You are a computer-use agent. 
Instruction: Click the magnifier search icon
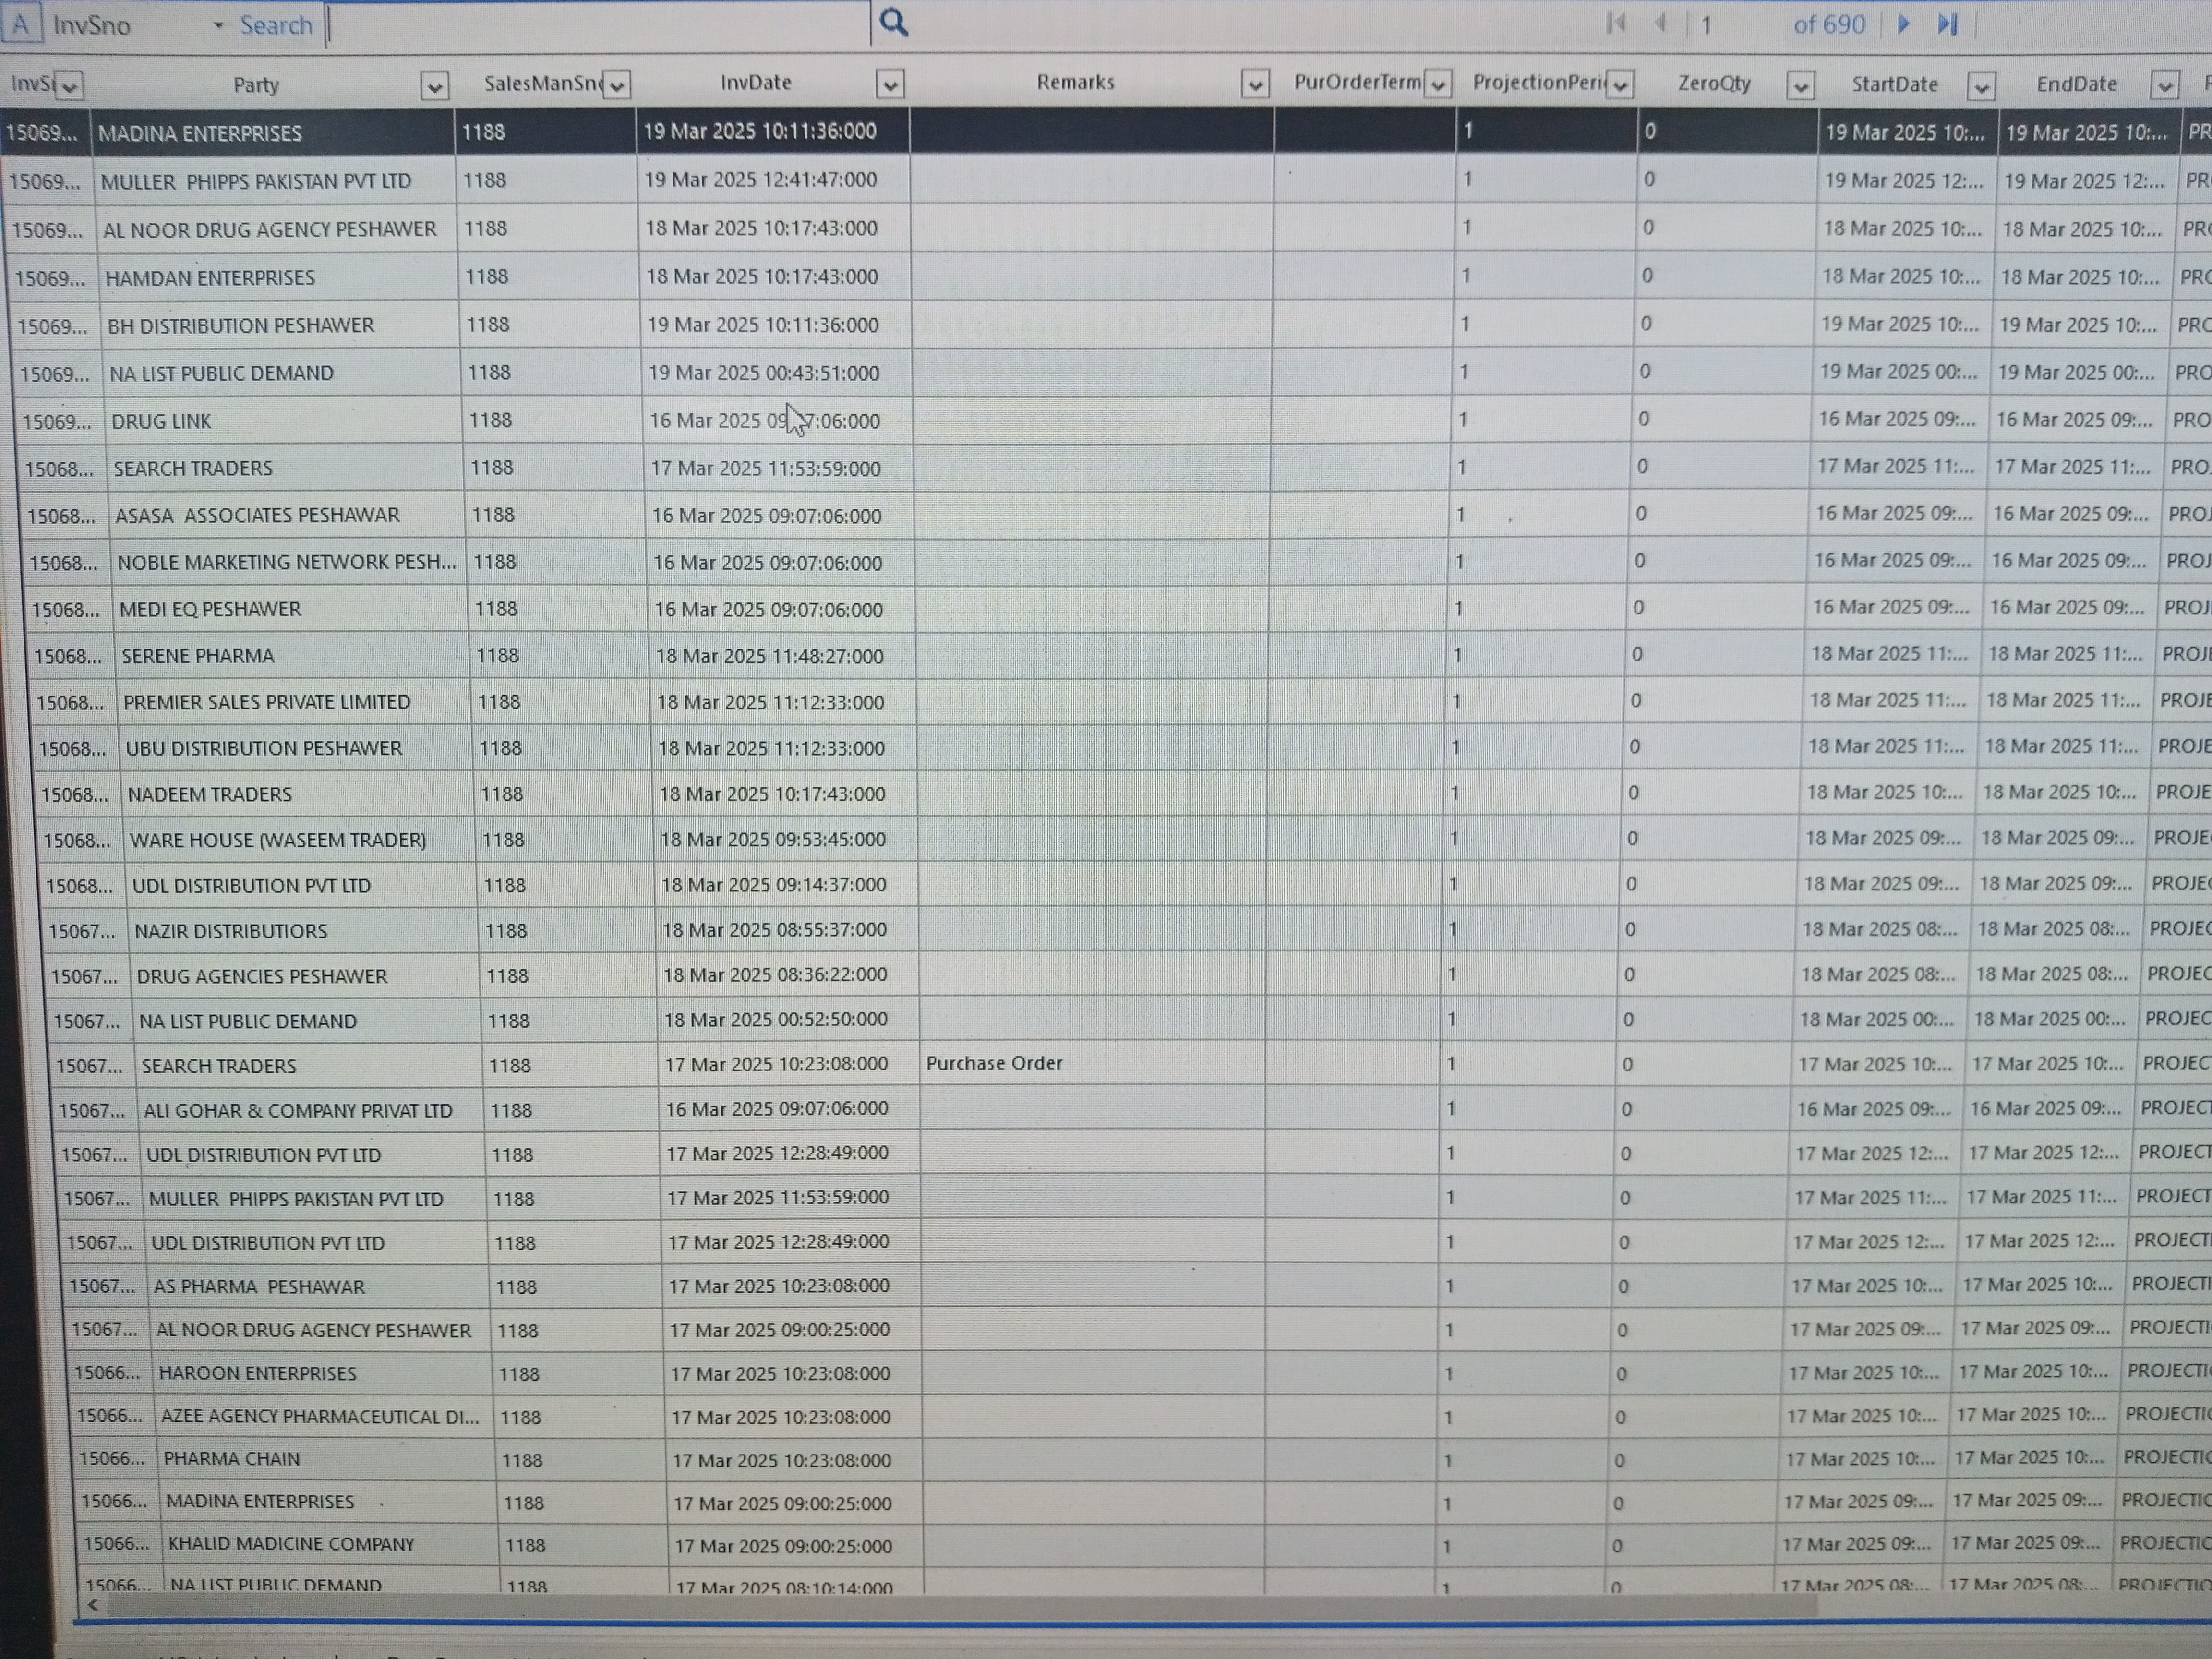pyautogui.click(x=893, y=22)
